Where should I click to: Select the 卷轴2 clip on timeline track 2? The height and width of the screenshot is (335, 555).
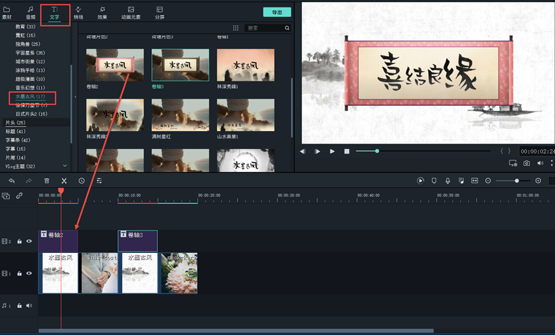[x=58, y=241]
